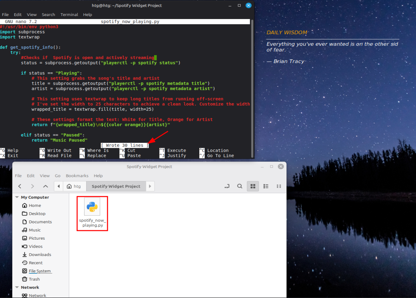Viewport: 416px width, 298px height.
Task: Open the View menu in the terminal window
Action: coord(32,15)
